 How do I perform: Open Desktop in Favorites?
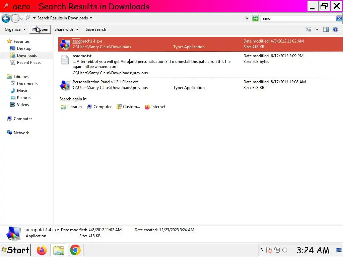24,48
